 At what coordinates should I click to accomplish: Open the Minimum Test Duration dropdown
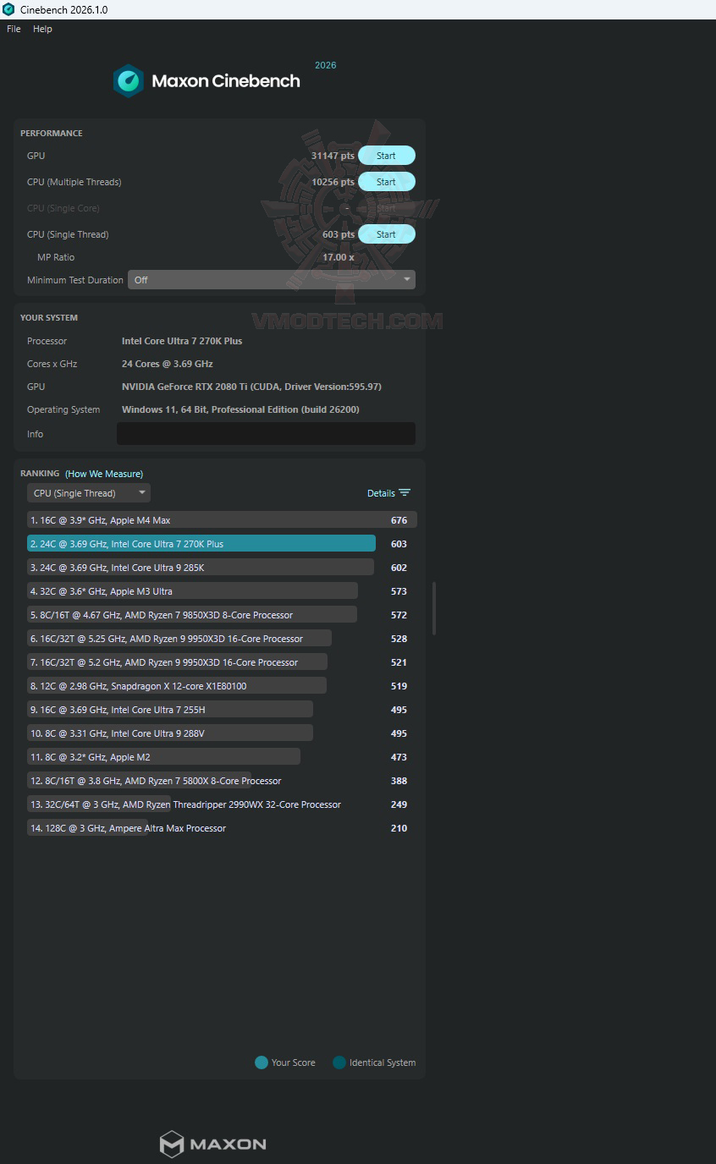271,280
